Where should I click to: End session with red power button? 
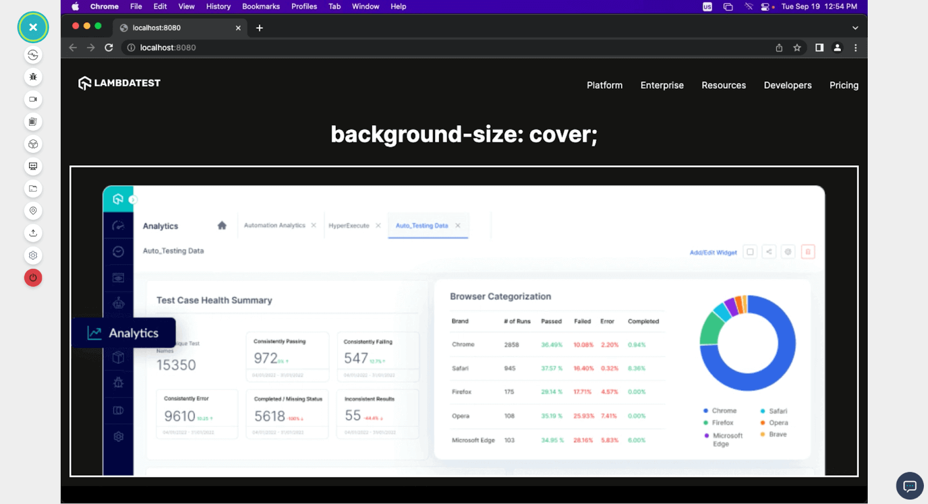point(33,278)
